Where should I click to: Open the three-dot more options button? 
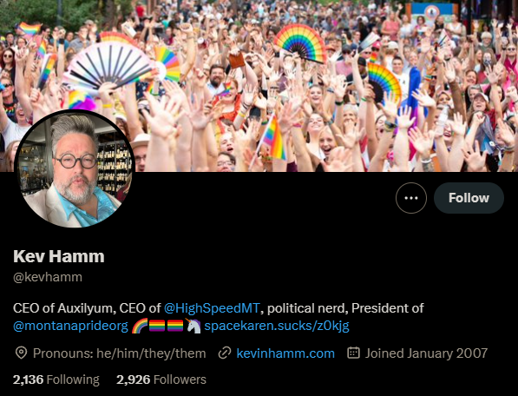coord(411,198)
